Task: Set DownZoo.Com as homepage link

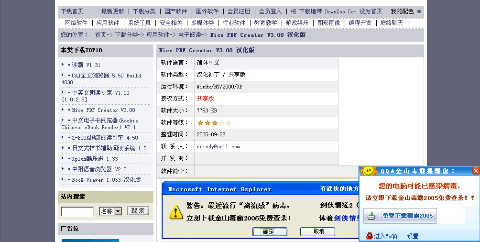Action: (337, 11)
